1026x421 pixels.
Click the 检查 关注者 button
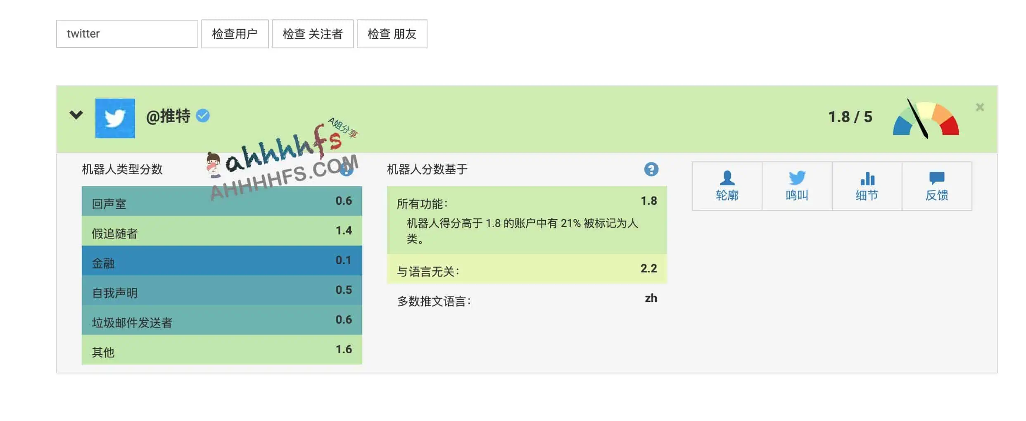click(312, 33)
